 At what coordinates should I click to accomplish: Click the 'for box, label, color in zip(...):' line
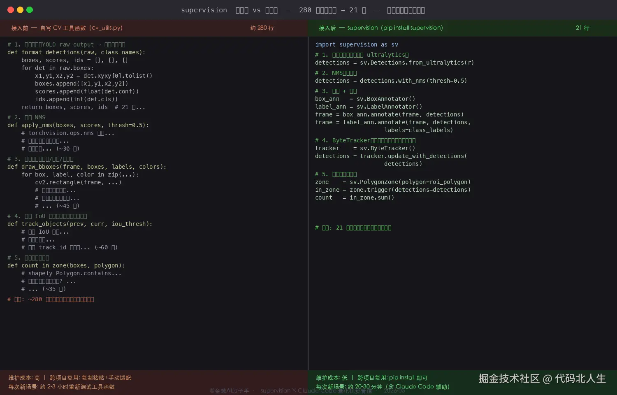[80, 174]
